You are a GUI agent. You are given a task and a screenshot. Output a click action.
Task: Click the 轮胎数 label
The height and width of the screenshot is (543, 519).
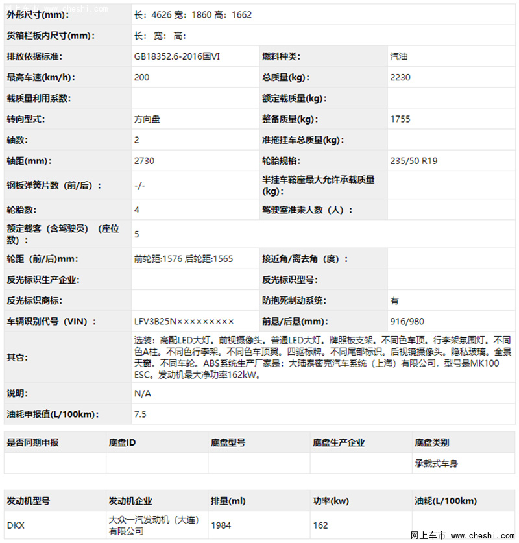(x=21, y=210)
